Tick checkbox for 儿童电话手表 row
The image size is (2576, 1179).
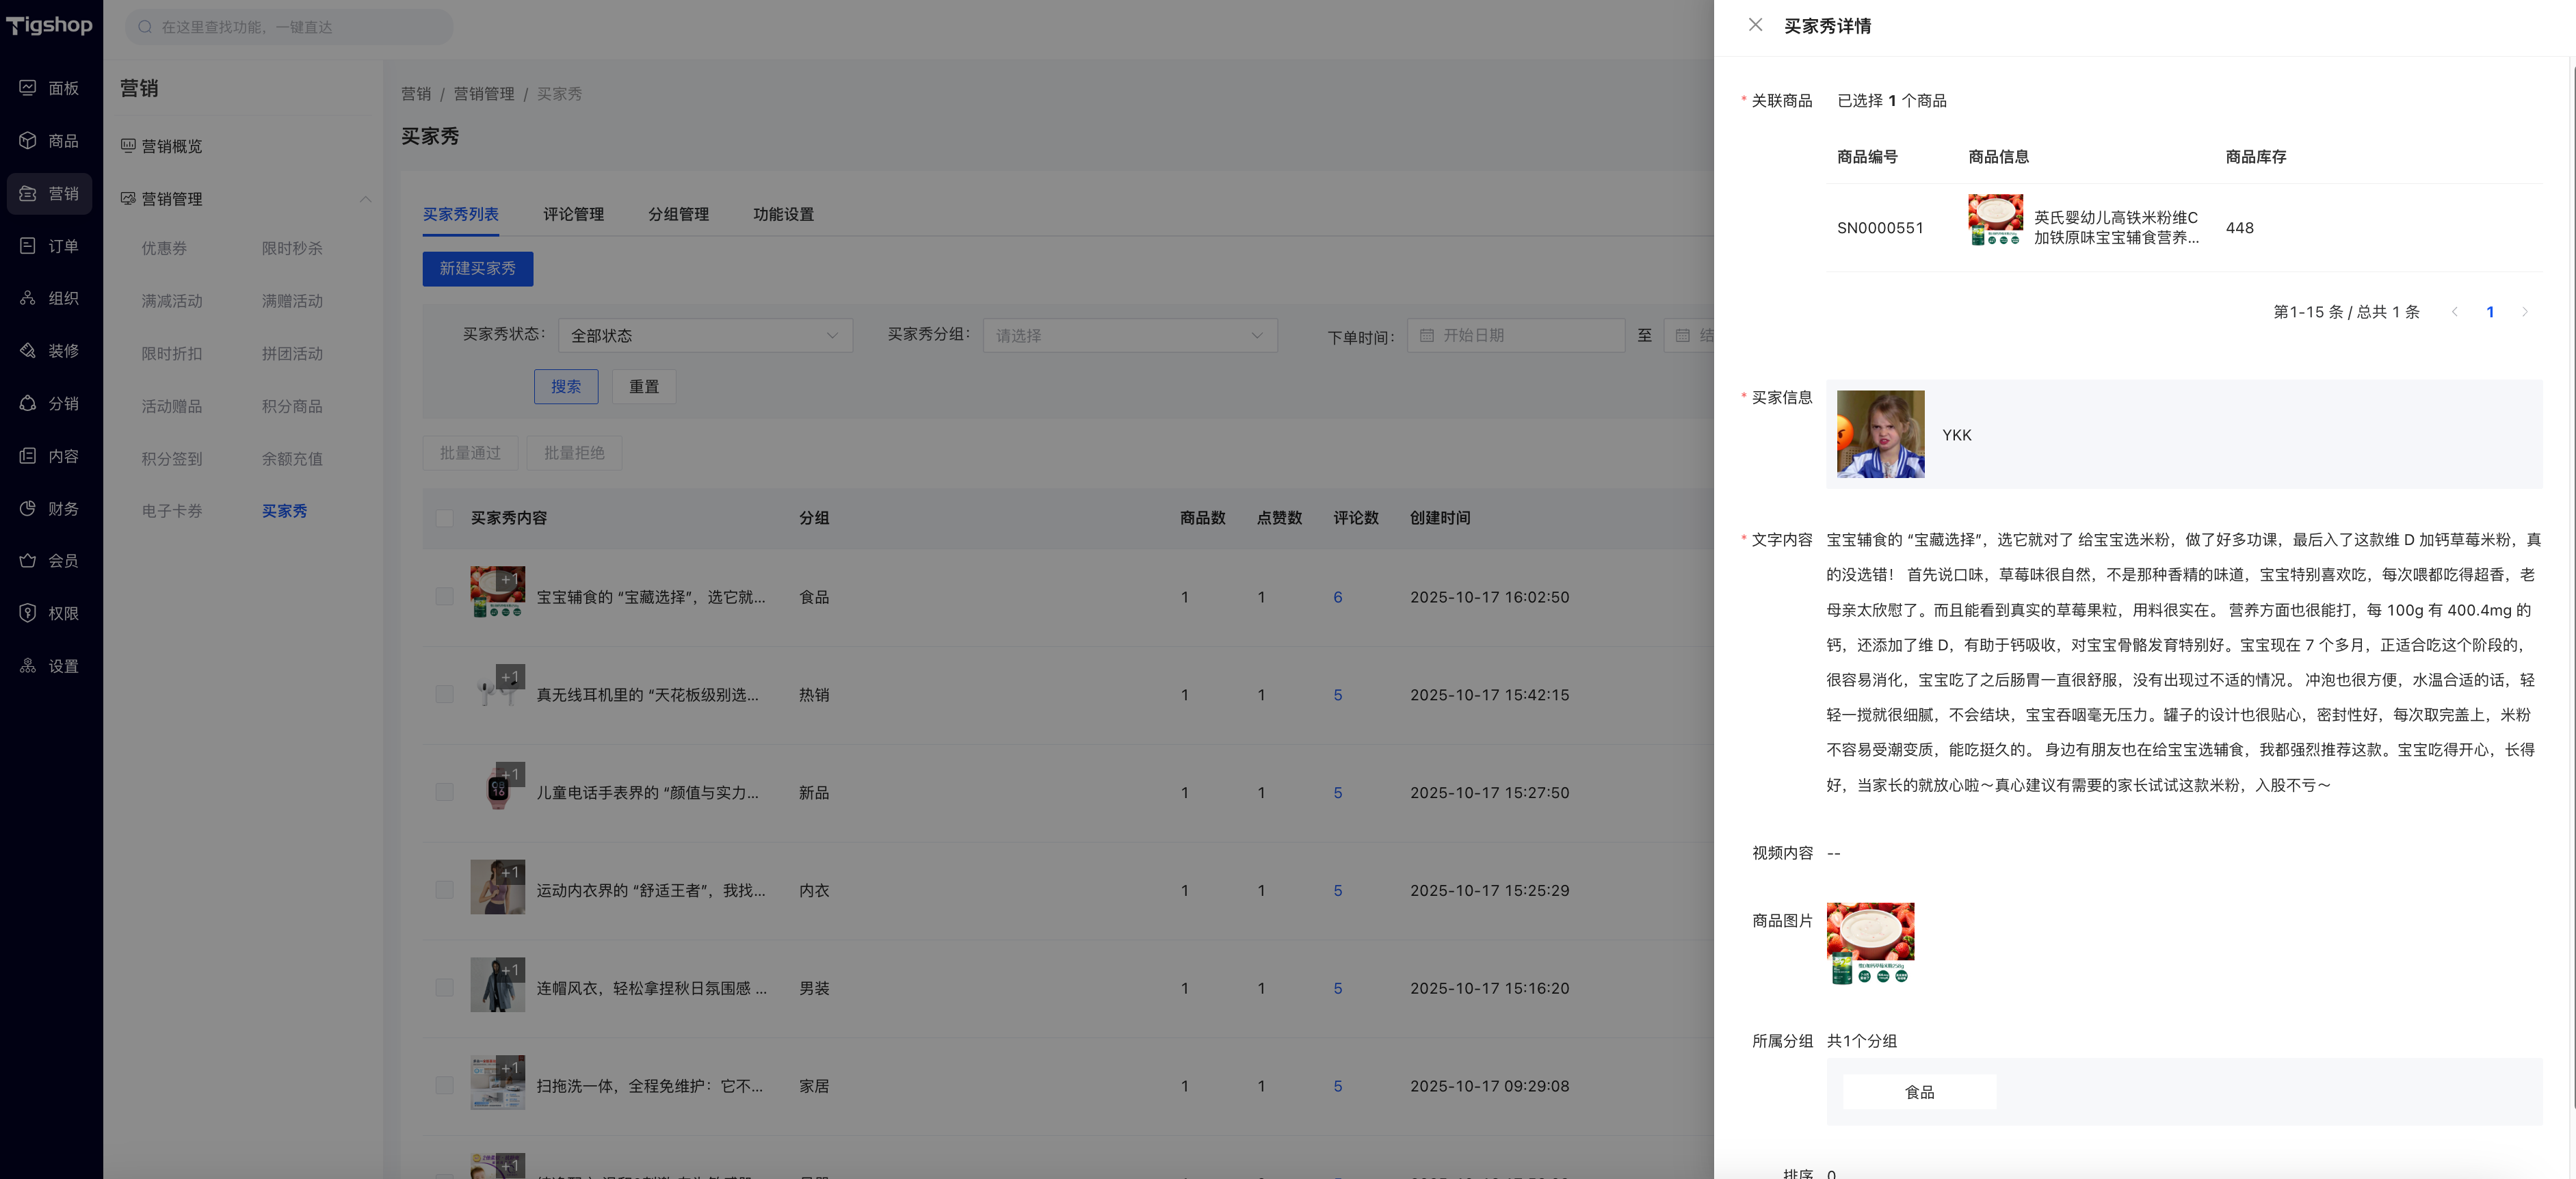445,792
